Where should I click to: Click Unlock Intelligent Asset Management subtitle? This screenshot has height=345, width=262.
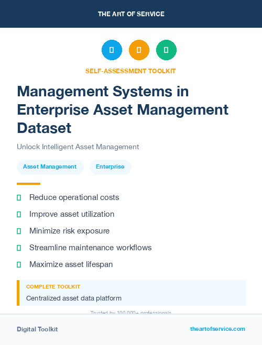[78, 147]
